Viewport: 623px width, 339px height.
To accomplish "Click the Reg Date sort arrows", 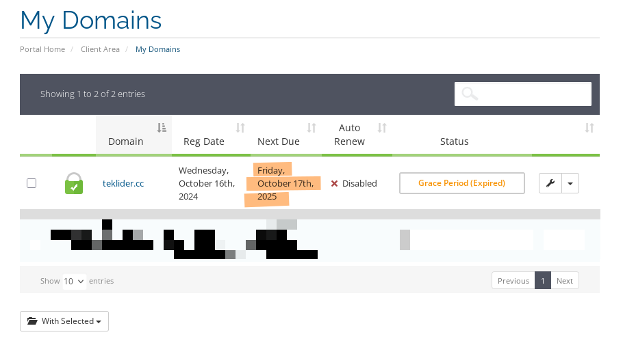I will (240, 128).
